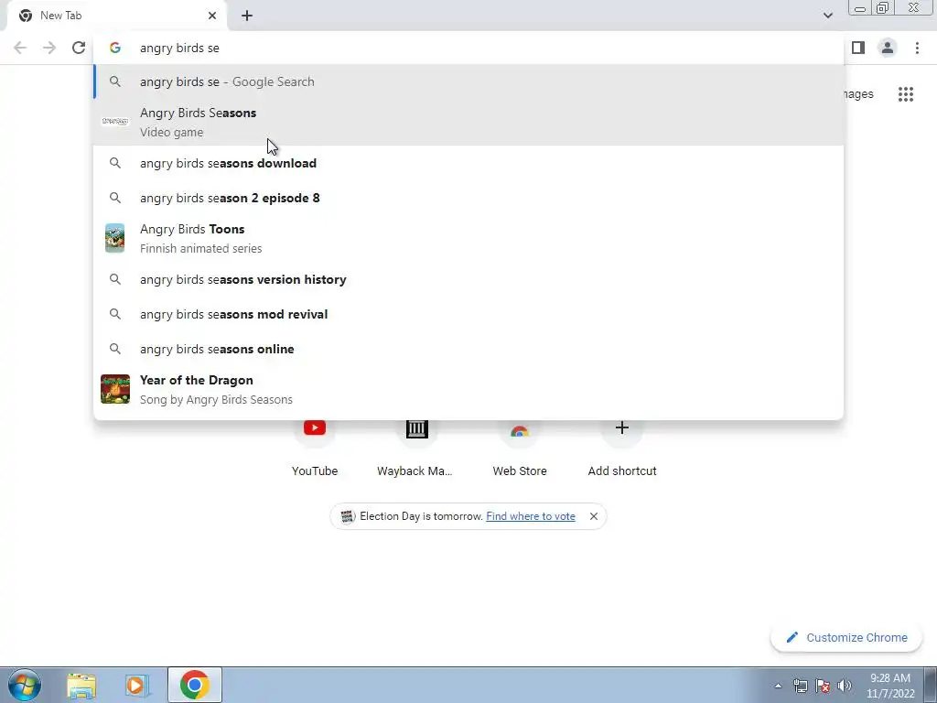The width and height of the screenshot is (937, 703).
Task: Open Windows Explorer from taskbar
Action: 81,685
